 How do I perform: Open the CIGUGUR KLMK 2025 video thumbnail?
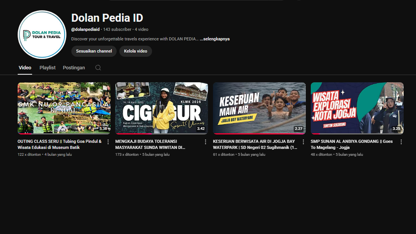click(x=162, y=108)
